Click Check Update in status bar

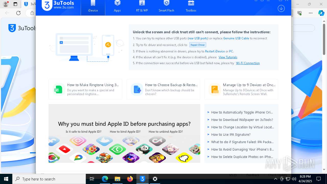[277, 175]
